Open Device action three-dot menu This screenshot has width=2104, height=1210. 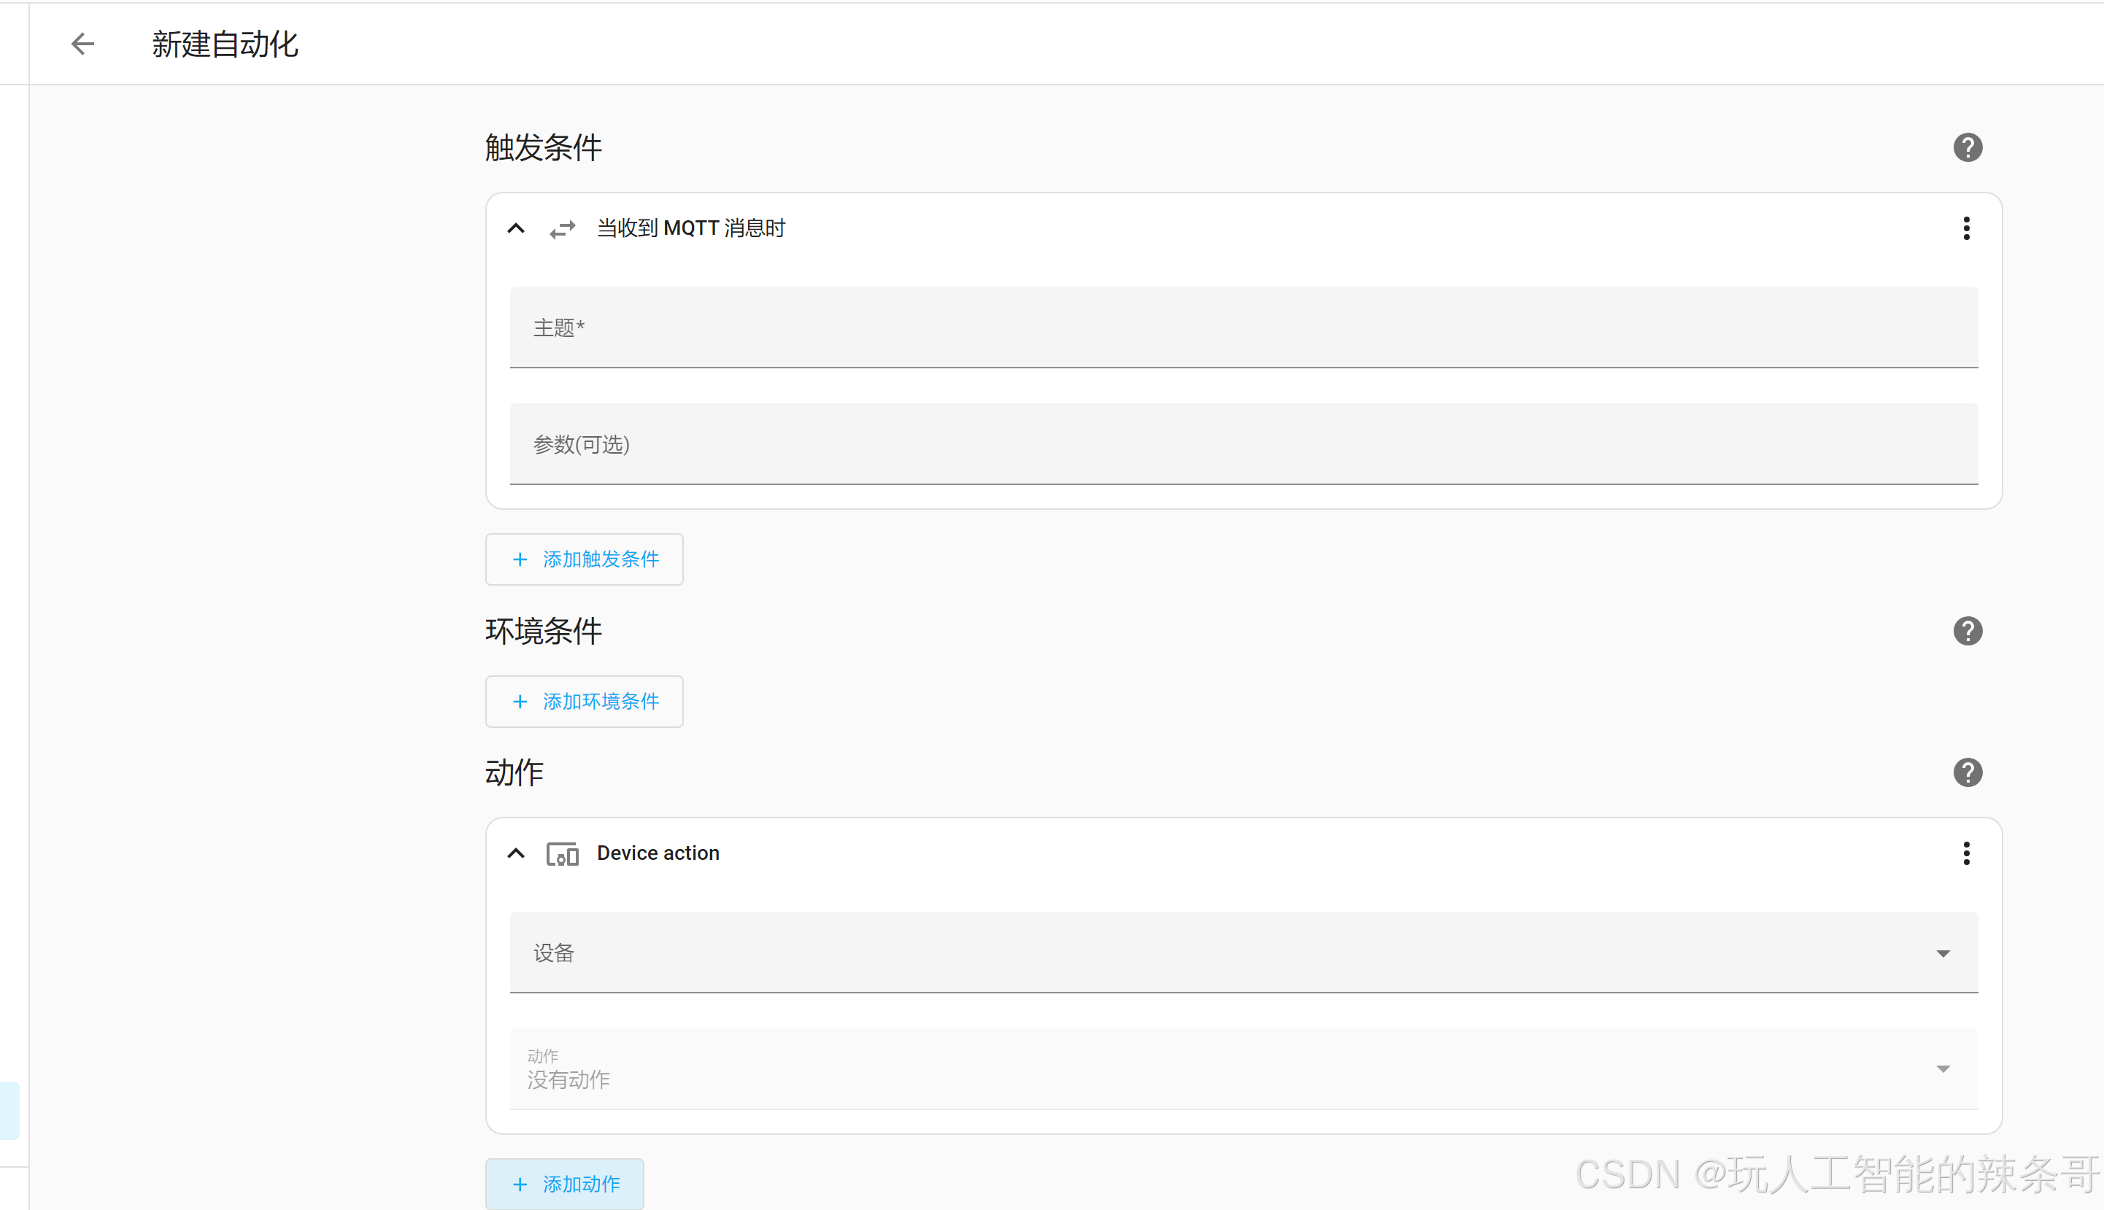click(x=1966, y=853)
